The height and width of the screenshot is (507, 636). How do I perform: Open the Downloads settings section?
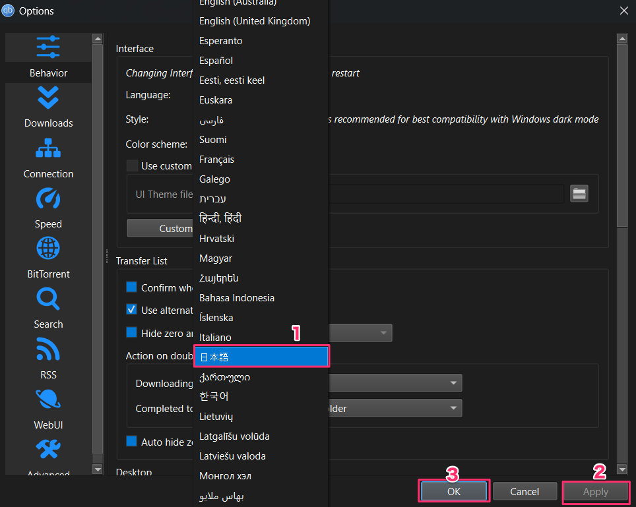coord(48,108)
